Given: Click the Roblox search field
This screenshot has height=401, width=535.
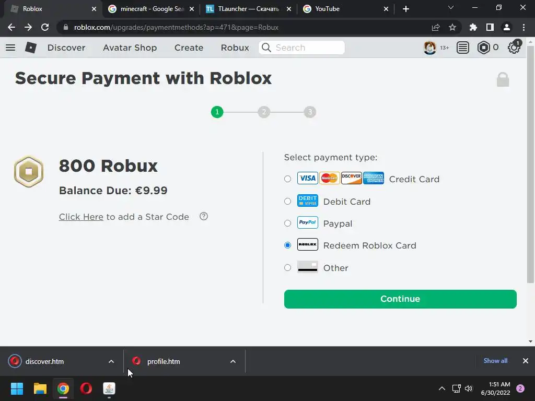Looking at the screenshot, I should [301, 48].
